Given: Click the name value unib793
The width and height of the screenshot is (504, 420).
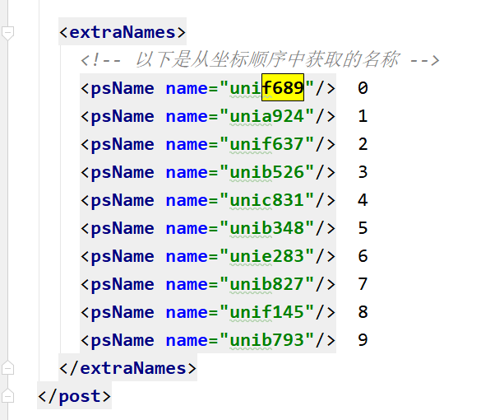Looking at the screenshot, I should 266,340.
